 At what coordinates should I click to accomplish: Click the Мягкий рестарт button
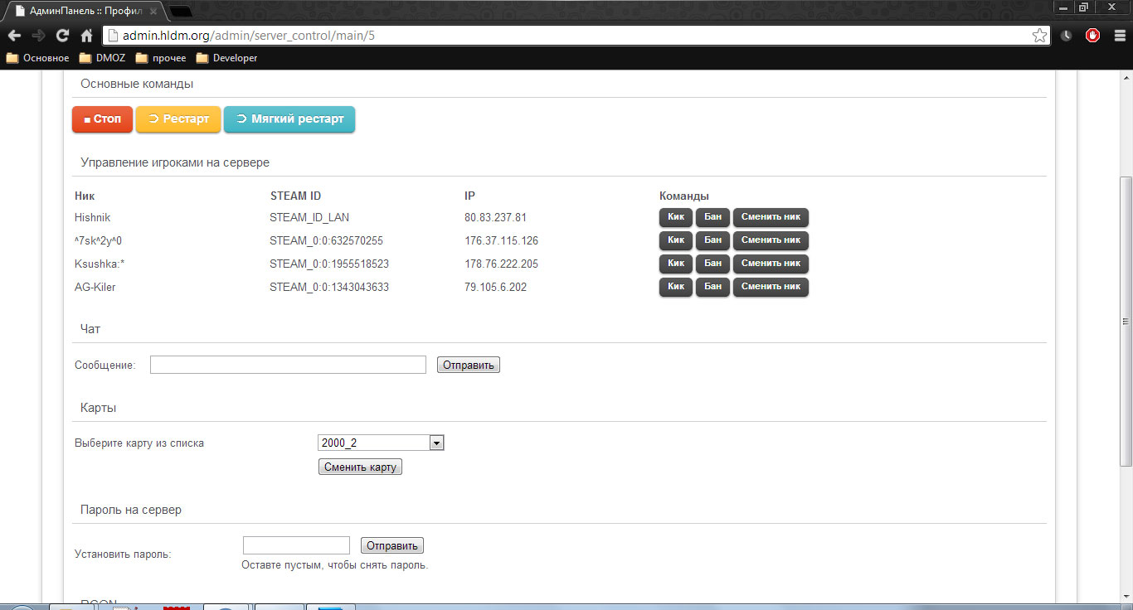(289, 119)
